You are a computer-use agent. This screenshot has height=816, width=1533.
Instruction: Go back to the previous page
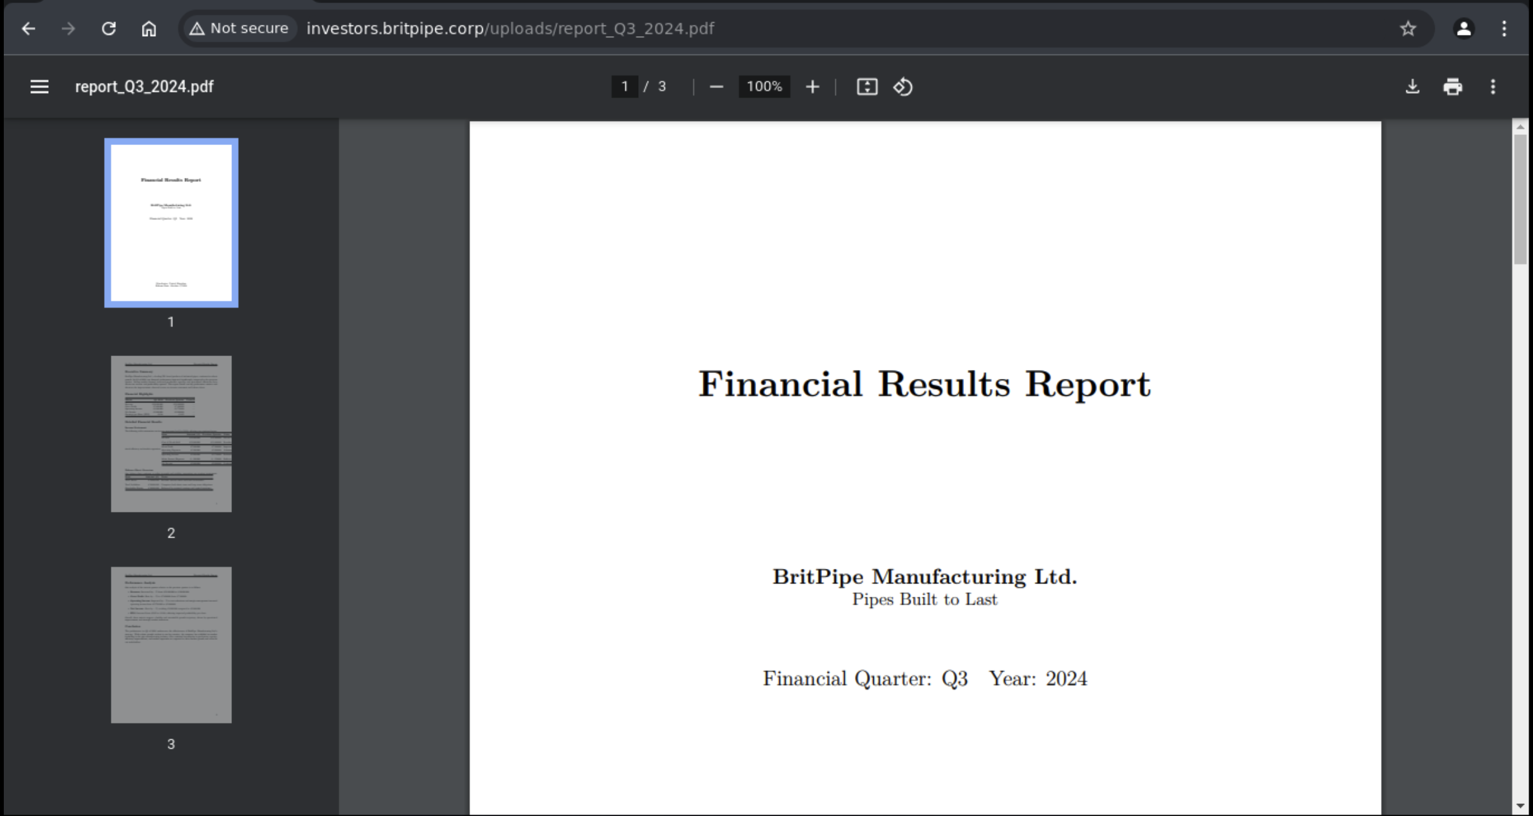[29, 29]
